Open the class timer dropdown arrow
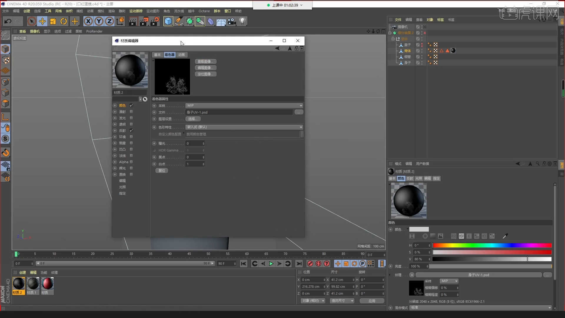The height and width of the screenshot is (318, 565). tap(301, 5)
